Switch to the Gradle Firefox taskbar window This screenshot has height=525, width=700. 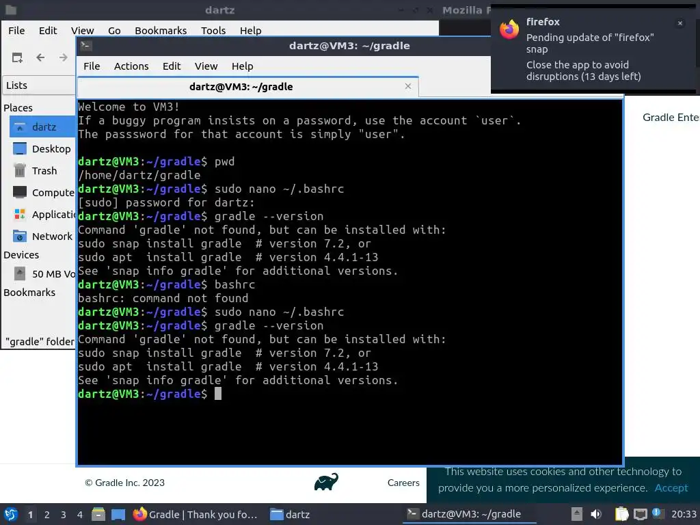pos(196,514)
